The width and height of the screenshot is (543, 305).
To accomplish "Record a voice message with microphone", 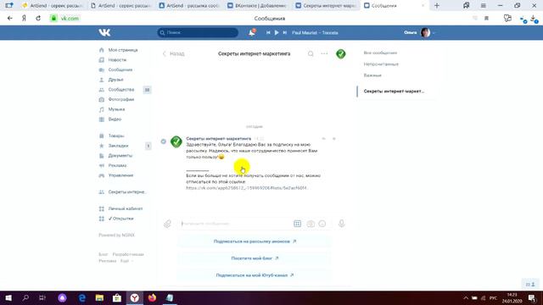I will pyautogui.click(x=341, y=224).
